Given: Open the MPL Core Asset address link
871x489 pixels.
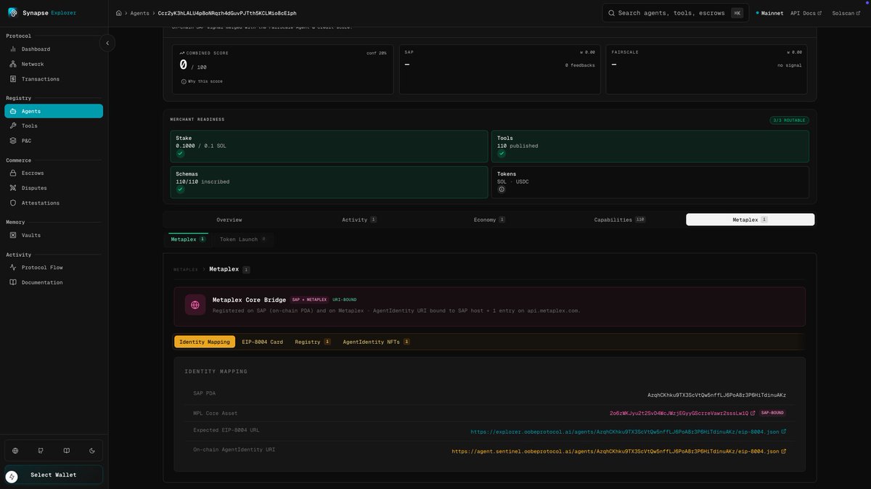Looking at the screenshot, I should click(679, 413).
